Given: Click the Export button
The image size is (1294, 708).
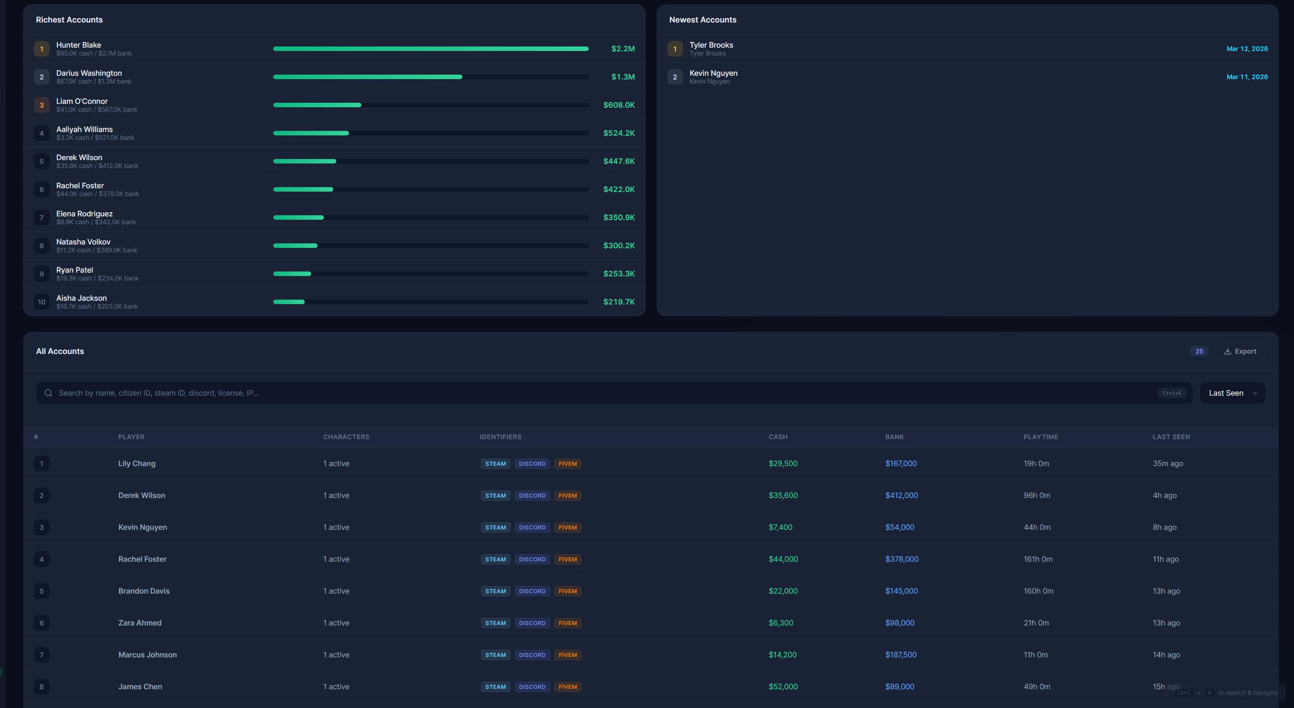Looking at the screenshot, I should (x=1240, y=351).
